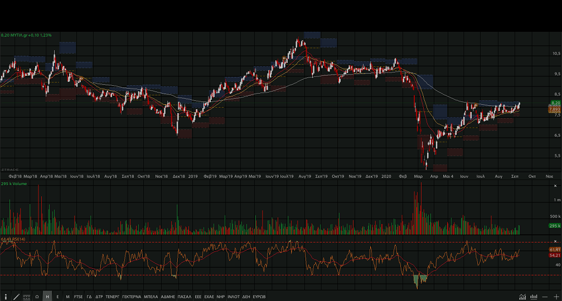Zoom in with the plus icon
This screenshot has width=562, height=301.
(x=555, y=297)
